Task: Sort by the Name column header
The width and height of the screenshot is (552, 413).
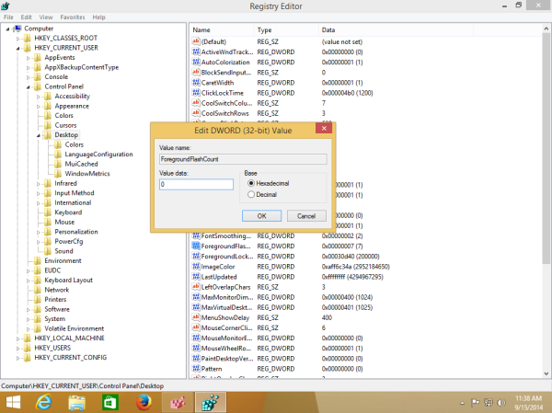Action: coord(222,30)
